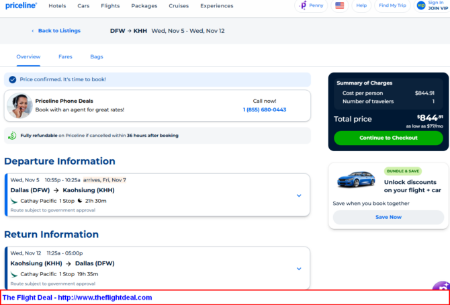Click the Number of travelers row

388,101
